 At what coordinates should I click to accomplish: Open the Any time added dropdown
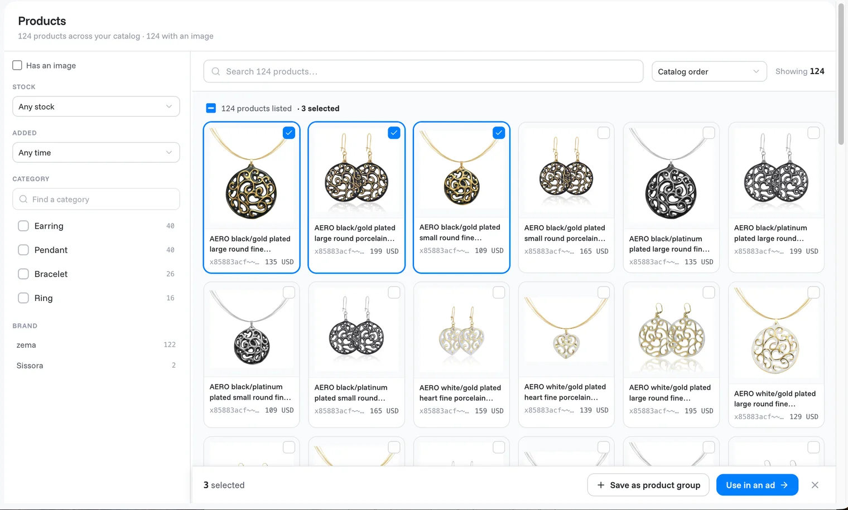96,153
